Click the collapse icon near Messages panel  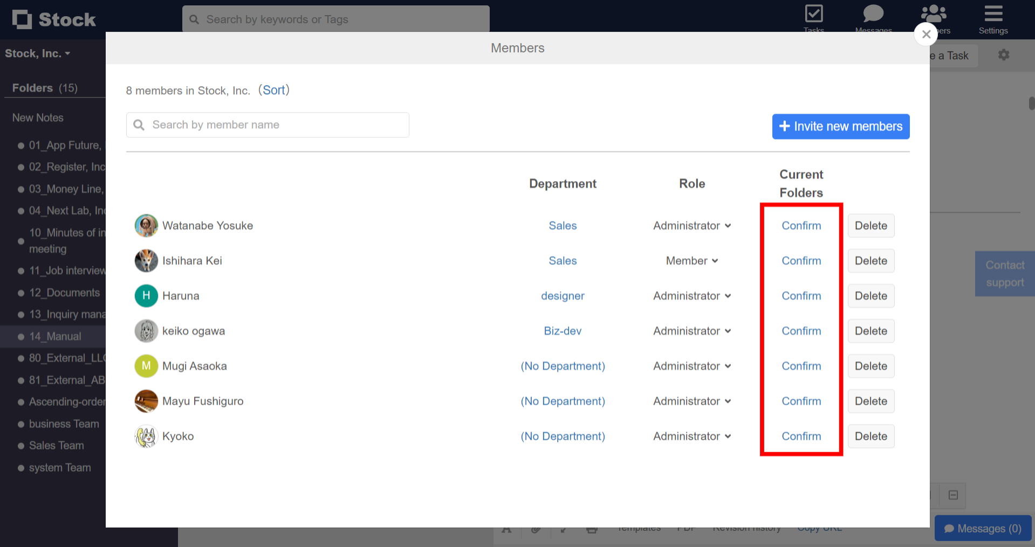952,495
